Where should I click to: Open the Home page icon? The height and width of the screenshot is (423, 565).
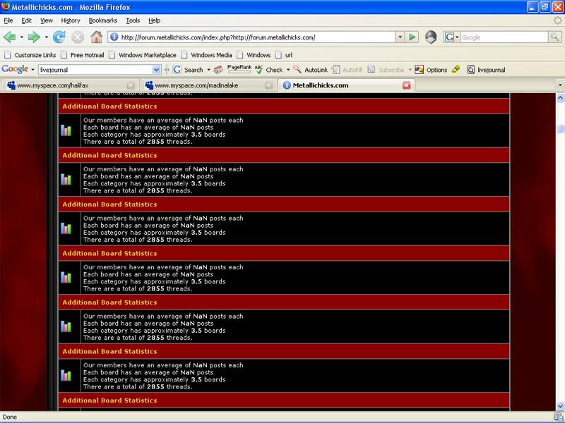pos(96,37)
